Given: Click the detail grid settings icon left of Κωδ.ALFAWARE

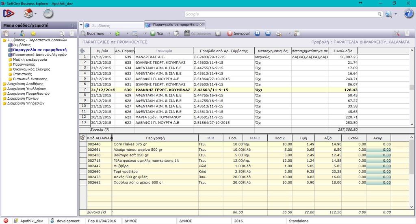Looking at the screenshot, I should (82, 138).
